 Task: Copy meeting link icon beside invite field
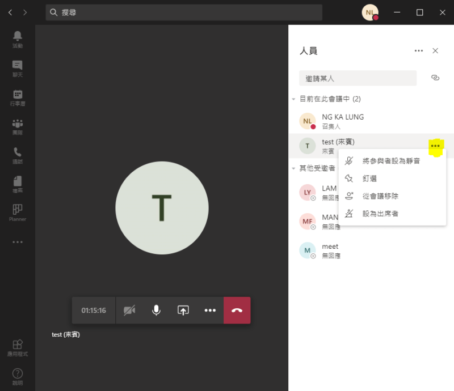click(435, 78)
